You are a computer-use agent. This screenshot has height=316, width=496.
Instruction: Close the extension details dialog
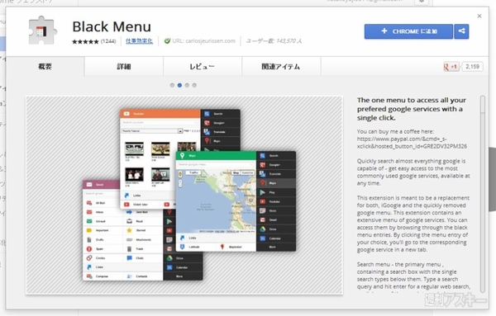(479, 16)
